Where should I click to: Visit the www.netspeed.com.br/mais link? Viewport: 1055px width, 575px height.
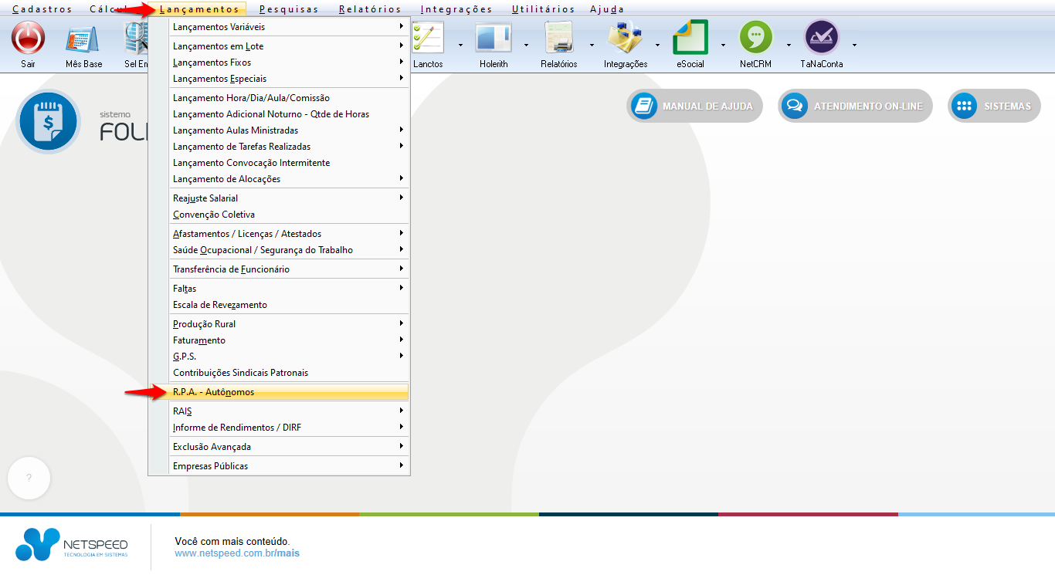(237, 553)
